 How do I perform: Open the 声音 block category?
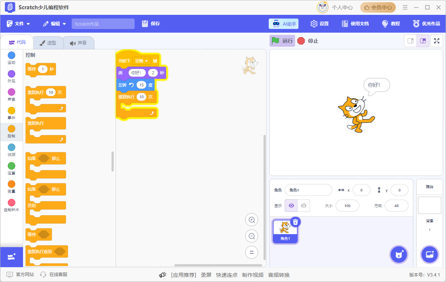(x=12, y=95)
